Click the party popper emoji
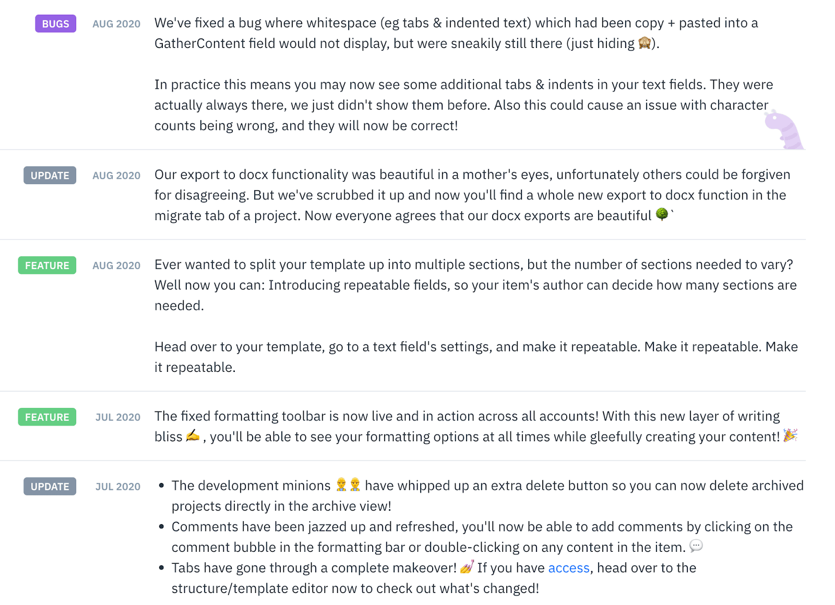 (790, 435)
